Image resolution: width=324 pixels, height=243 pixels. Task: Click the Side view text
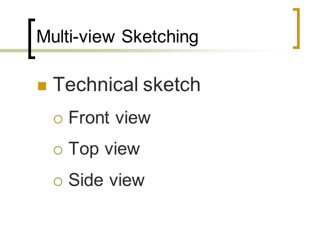[106, 180]
